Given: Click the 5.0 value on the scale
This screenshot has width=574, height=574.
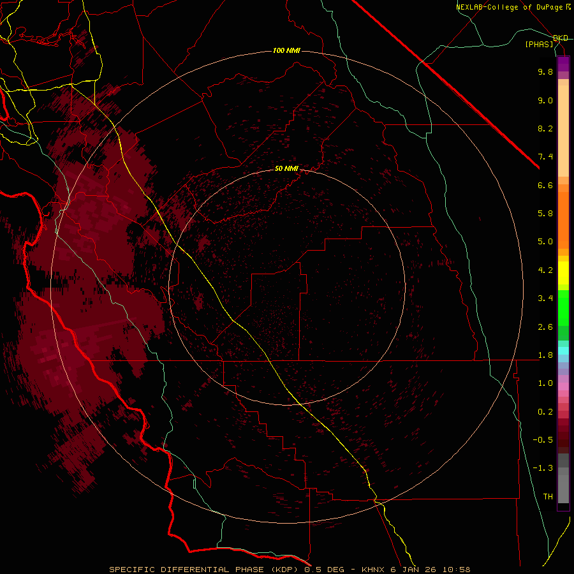Looking at the screenshot, I should tap(545, 242).
